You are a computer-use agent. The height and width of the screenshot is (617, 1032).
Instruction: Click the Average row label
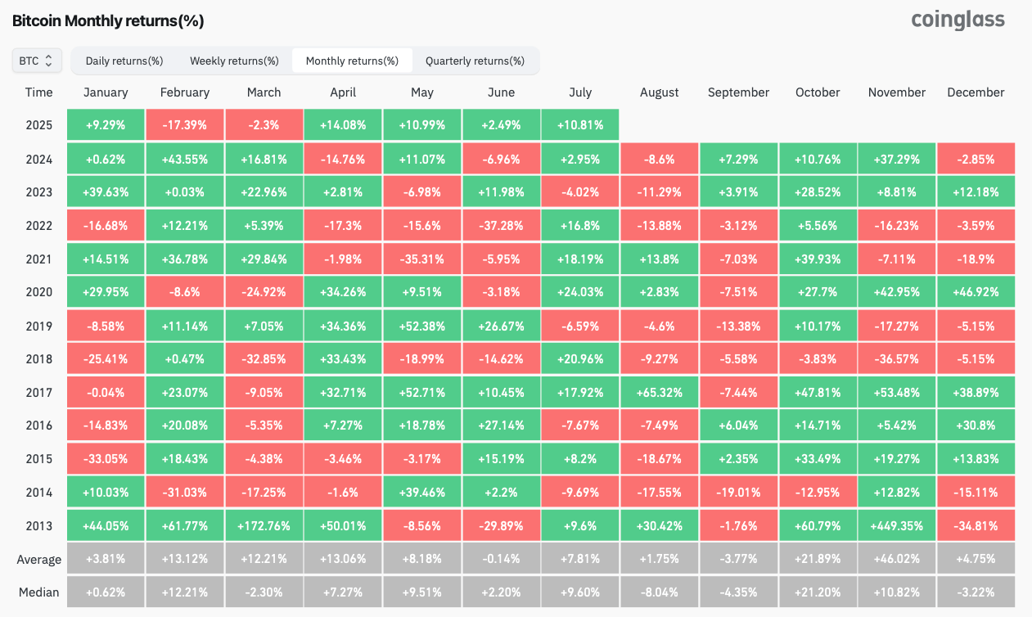[38, 560]
